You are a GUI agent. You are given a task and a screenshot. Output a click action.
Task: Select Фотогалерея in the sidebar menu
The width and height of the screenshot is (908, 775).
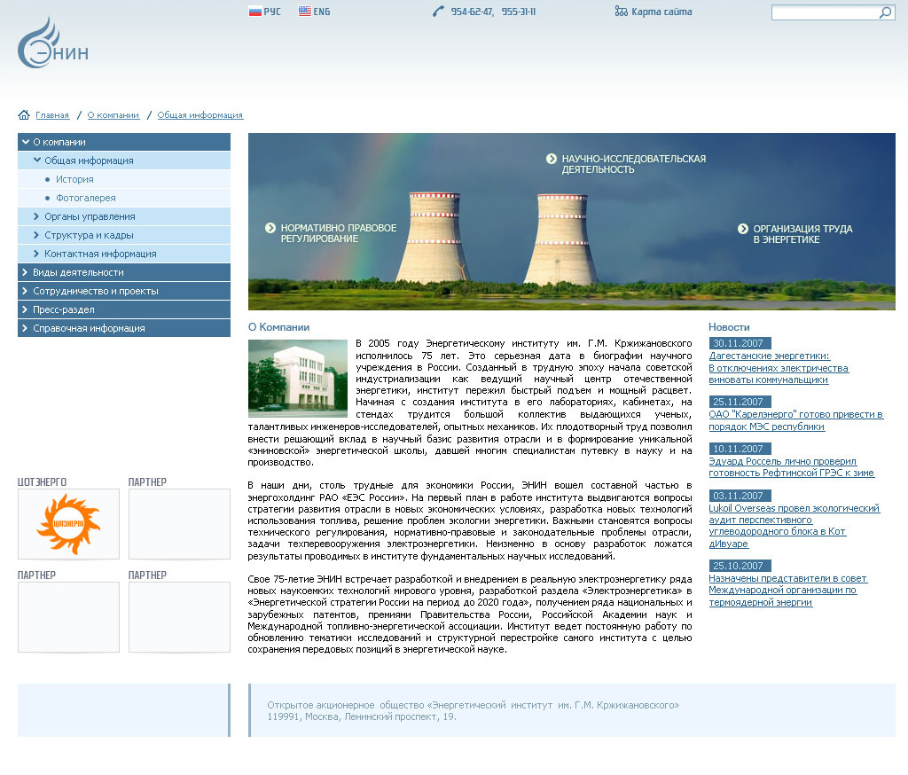coord(124,198)
